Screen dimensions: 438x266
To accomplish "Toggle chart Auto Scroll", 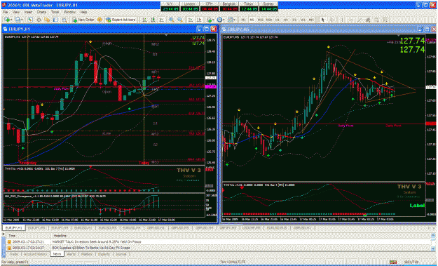I will [x=190, y=20].
